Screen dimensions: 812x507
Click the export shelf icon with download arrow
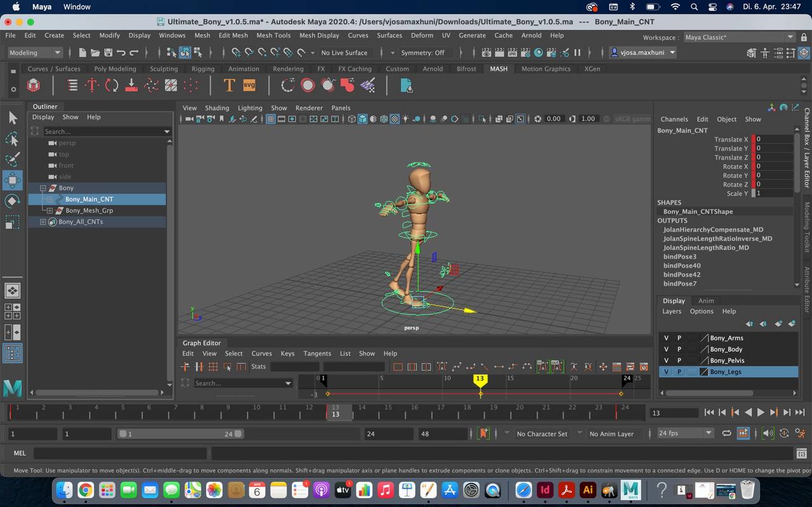[x=407, y=85]
